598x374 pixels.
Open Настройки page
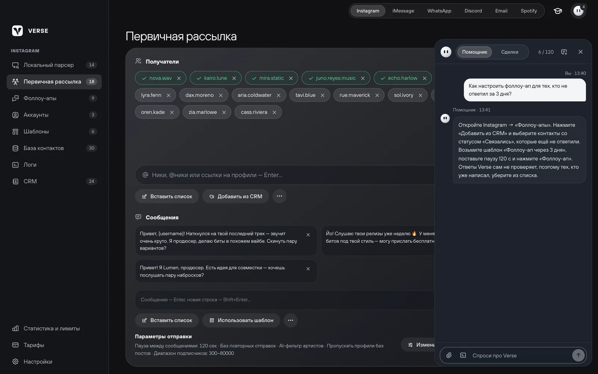pos(54,362)
